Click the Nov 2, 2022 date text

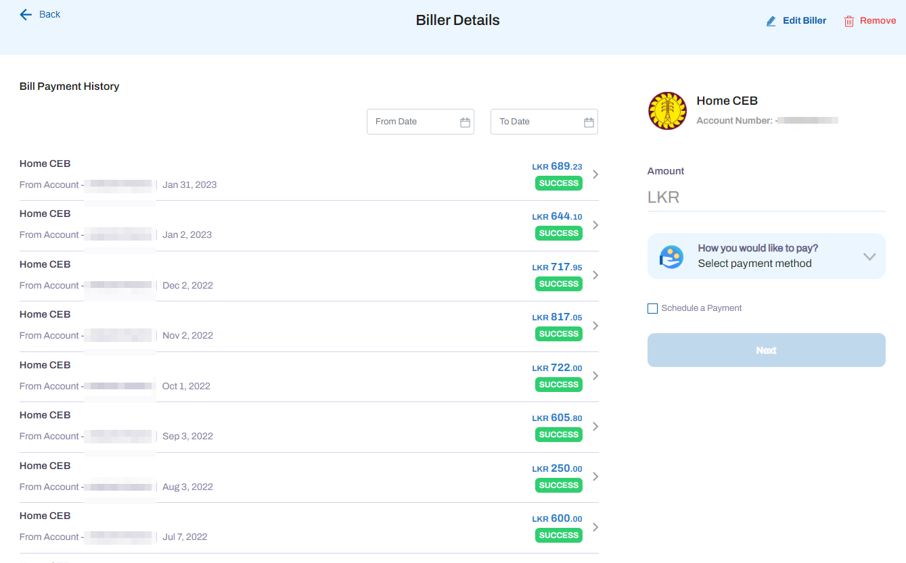point(188,336)
